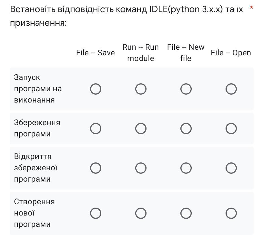The width and height of the screenshot is (260, 248).
Task: Click the File -- Open column header
Action: (231, 53)
